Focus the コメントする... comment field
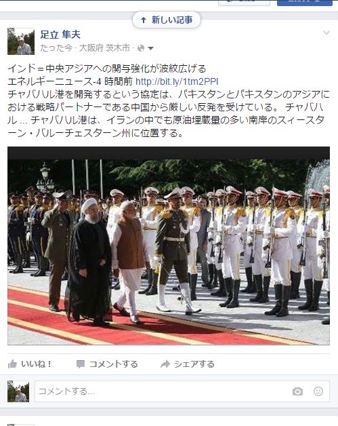The height and width of the screenshot is (426, 338). [x=163, y=391]
